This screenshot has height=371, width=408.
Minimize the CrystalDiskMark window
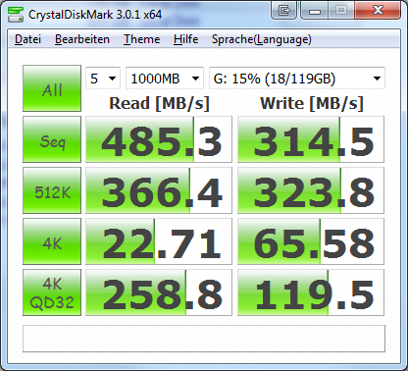tap(314, 11)
